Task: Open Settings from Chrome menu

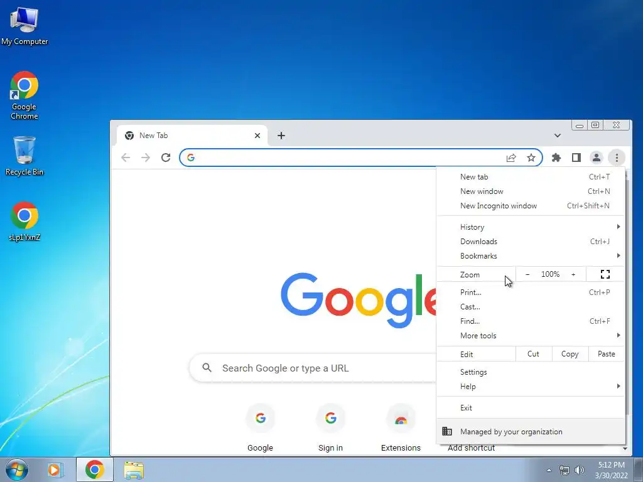Action: pyautogui.click(x=531, y=372)
